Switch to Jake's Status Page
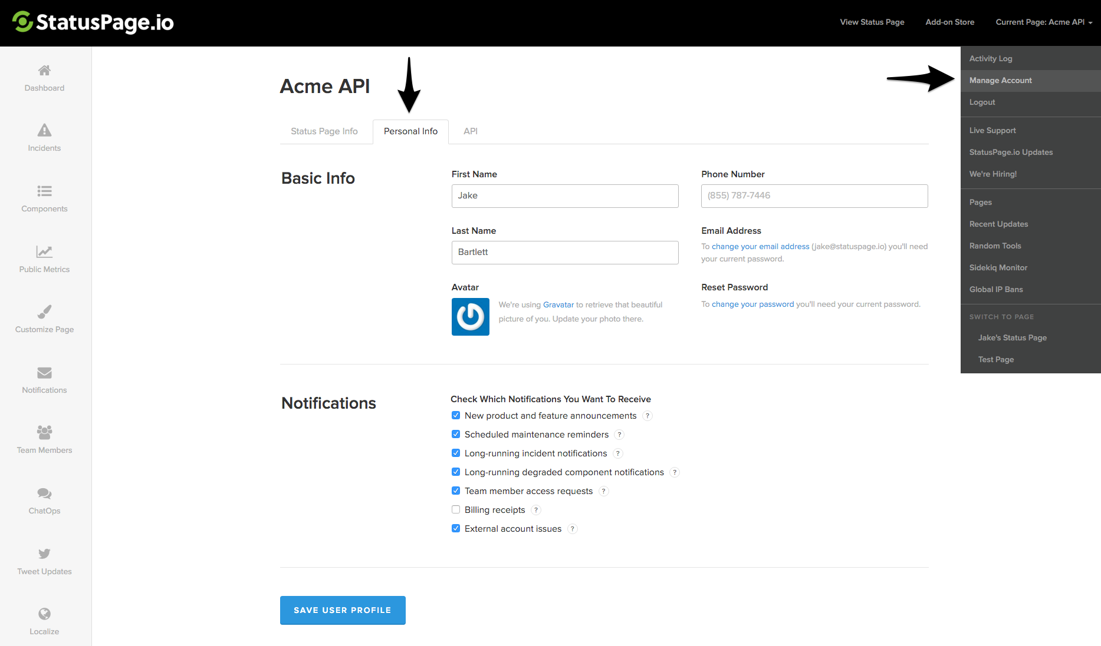The height and width of the screenshot is (646, 1101). 1031,337
